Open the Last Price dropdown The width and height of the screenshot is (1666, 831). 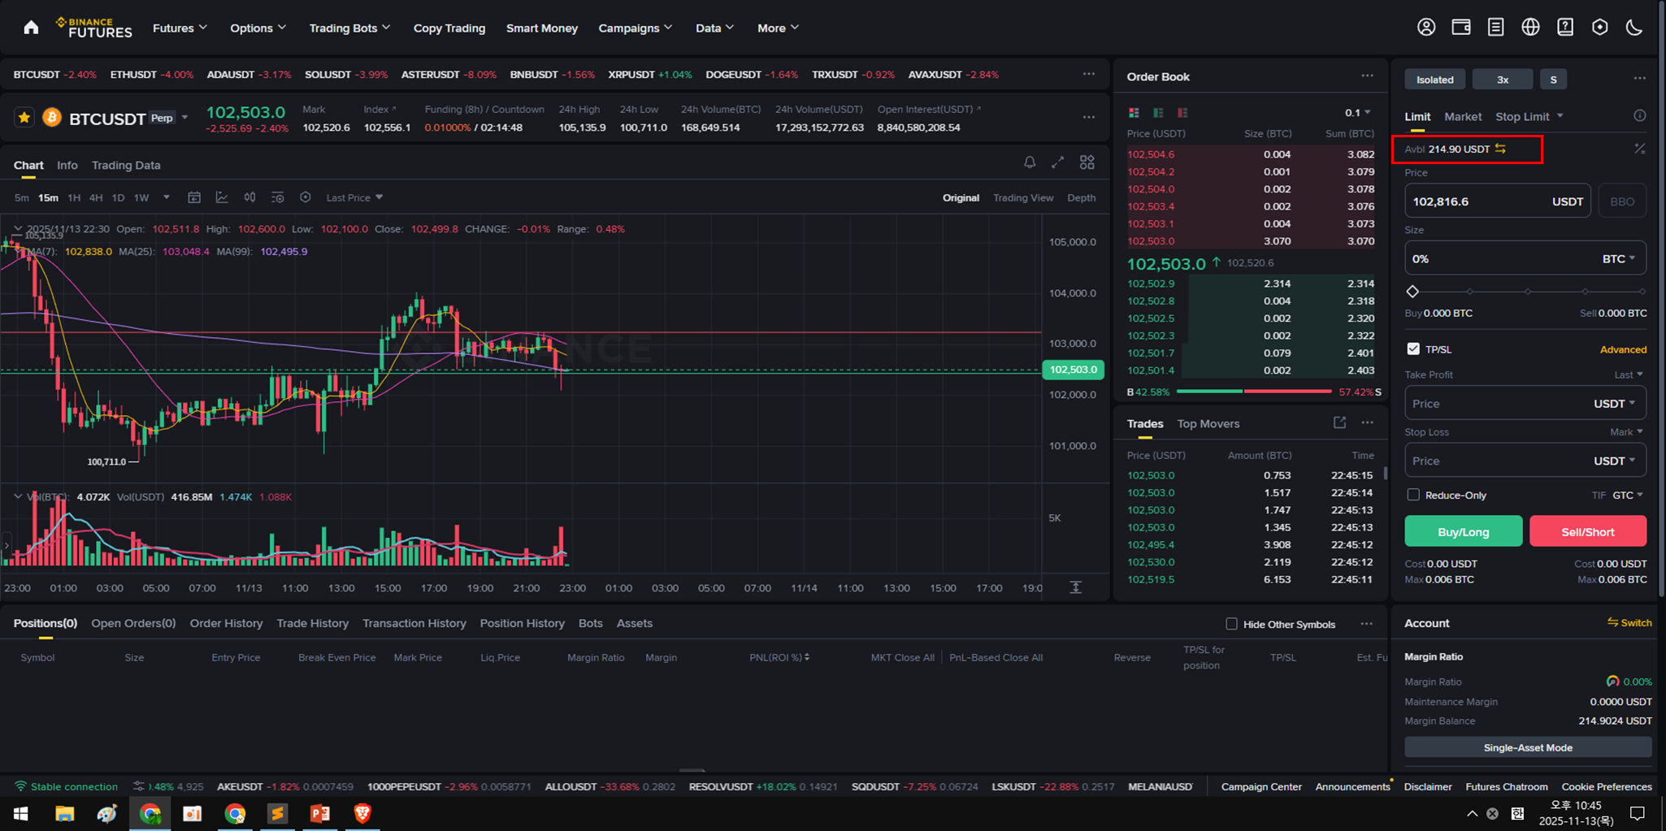click(354, 197)
